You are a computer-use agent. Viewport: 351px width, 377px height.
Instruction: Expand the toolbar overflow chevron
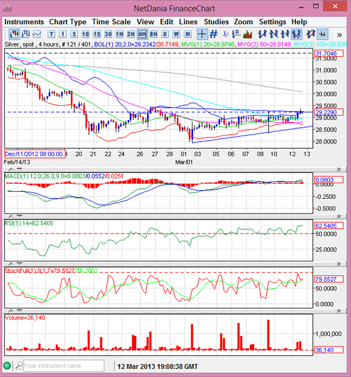(x=340, y=35)
